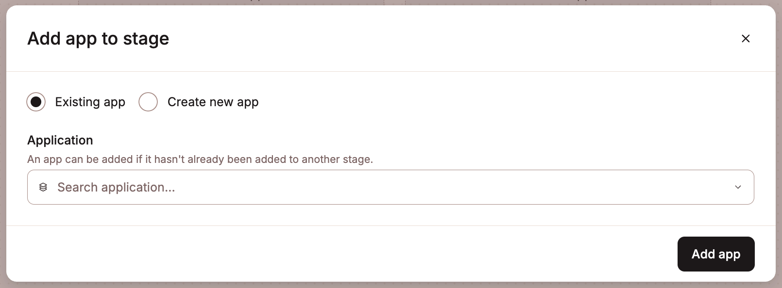782x288 pixels.
Task: Select the Application section label
Action: (60, 140)
